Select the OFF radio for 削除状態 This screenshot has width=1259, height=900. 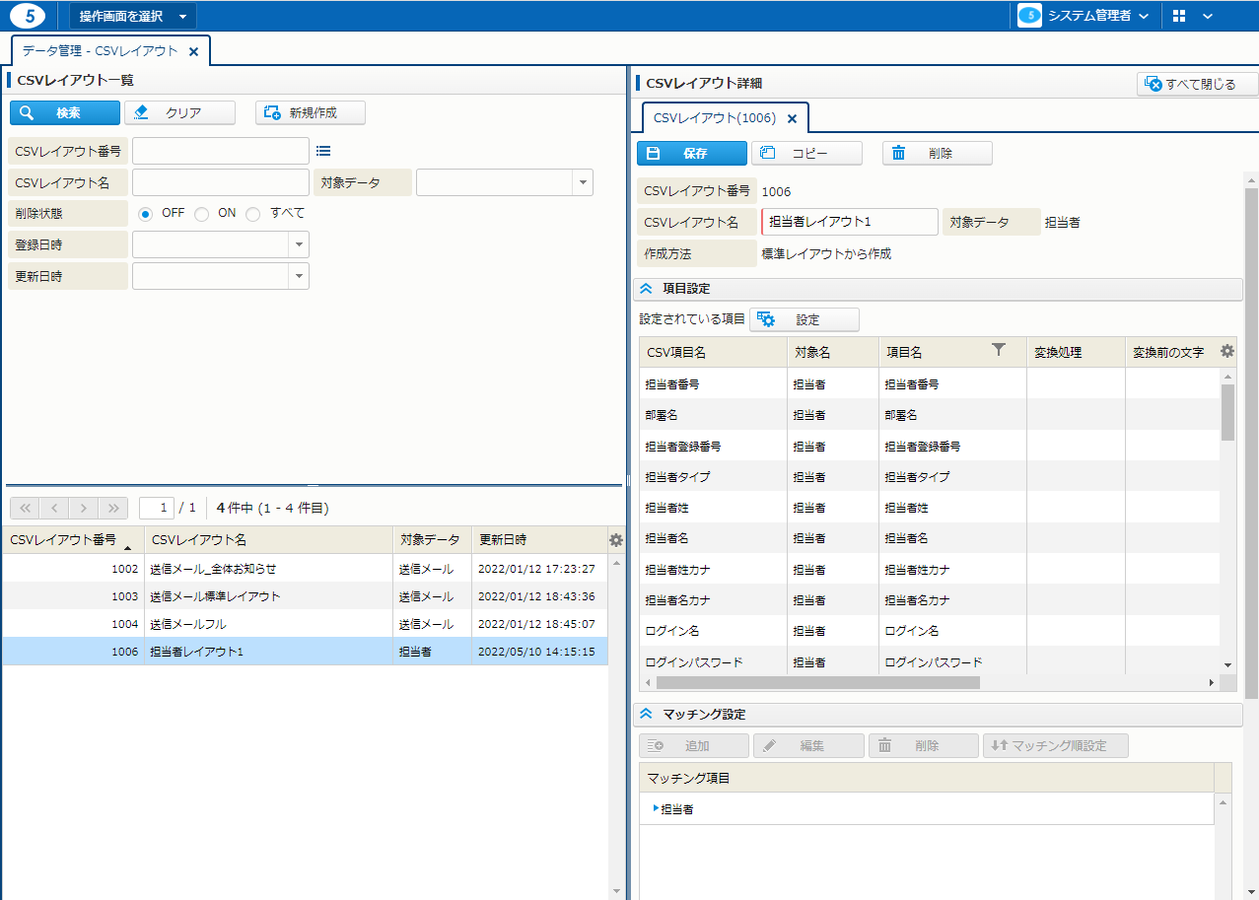click(x=146, y=214)
